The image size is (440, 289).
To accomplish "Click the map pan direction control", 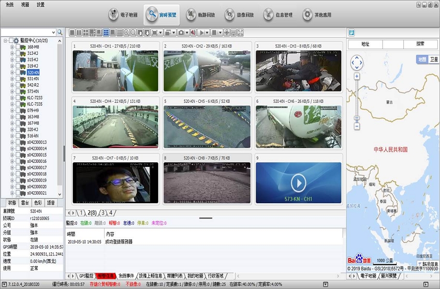I will click(x=357, y=63).
